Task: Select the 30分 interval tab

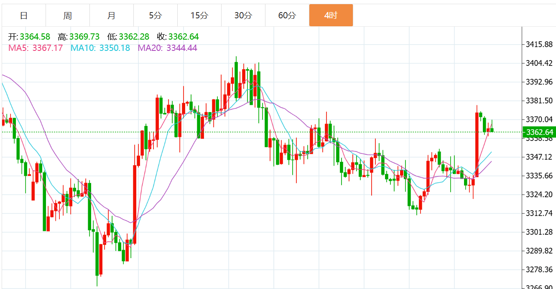Action: tap(243, 15)
